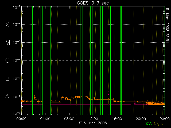Select the 04:00 time axis label
171x128 pixels.
[45, 119]
